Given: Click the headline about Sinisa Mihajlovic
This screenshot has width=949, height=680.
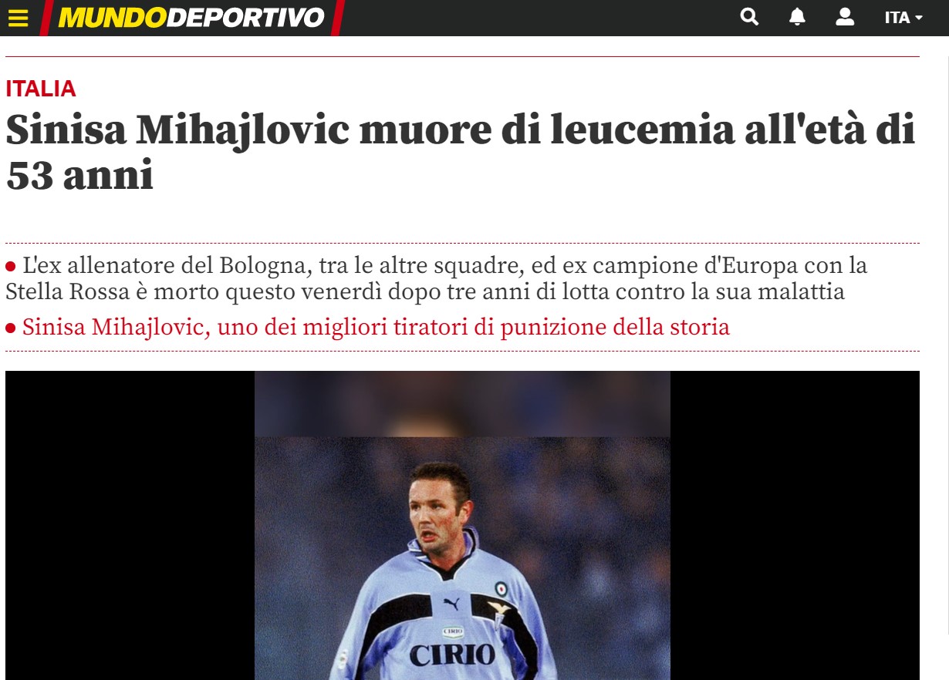Looking at the screenshot, I should point(461,153).
